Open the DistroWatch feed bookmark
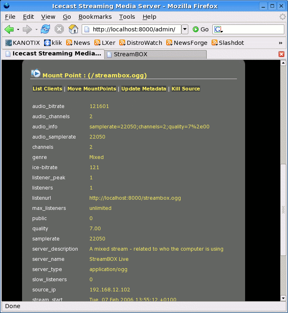The height and width of the screenshot is (313, 288). (141, 43)
